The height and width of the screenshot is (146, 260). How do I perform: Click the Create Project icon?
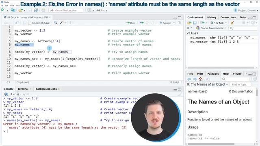[x=13, y=10]
